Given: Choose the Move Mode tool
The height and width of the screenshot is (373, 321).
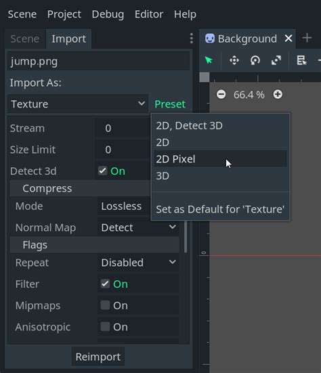Looking at the screenshot, I should click(234, 60).
